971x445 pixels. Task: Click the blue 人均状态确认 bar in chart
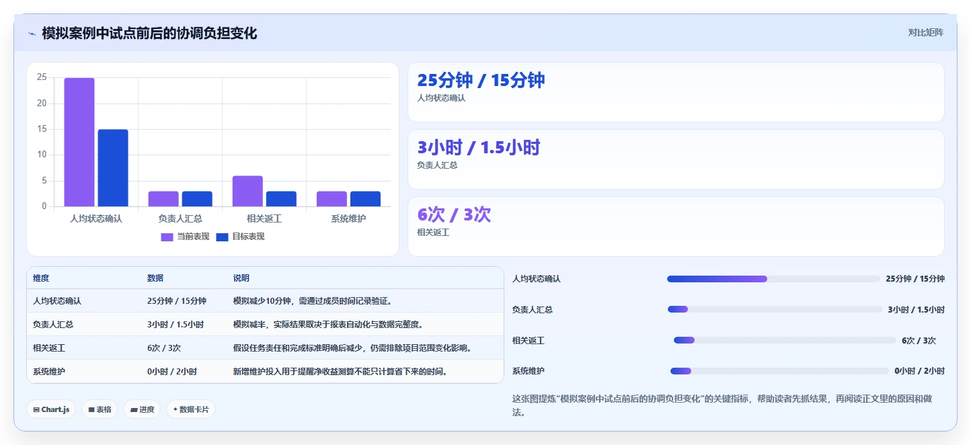(x=113, y=168)
